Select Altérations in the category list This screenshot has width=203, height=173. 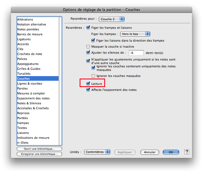click(x=25, y=19)
